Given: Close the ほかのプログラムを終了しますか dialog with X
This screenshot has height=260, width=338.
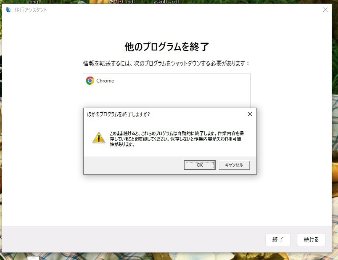Looking at the screenshot, I should coord(250,114).
